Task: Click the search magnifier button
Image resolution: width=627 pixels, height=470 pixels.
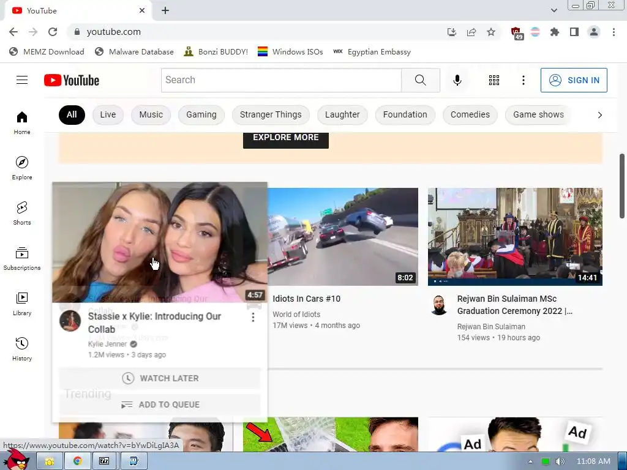Action: pos(420,80)
